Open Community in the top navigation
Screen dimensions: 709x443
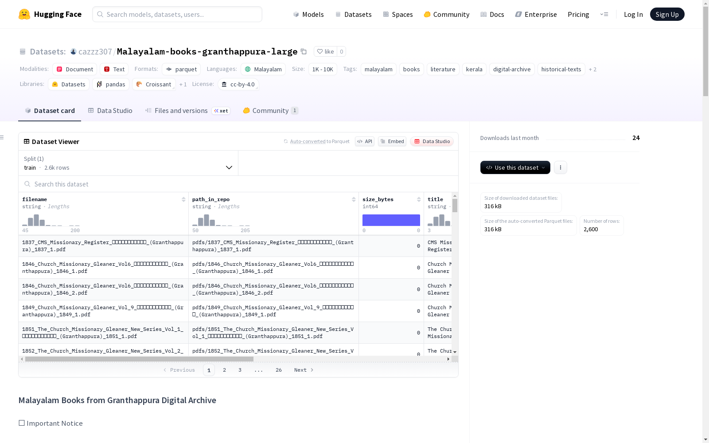[x=447, y=14]
